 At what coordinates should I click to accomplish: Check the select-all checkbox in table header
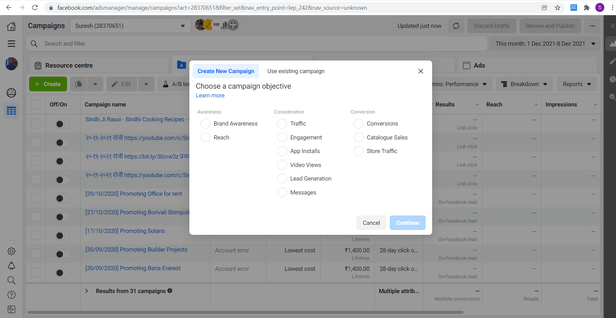click(x=36, y=104)
